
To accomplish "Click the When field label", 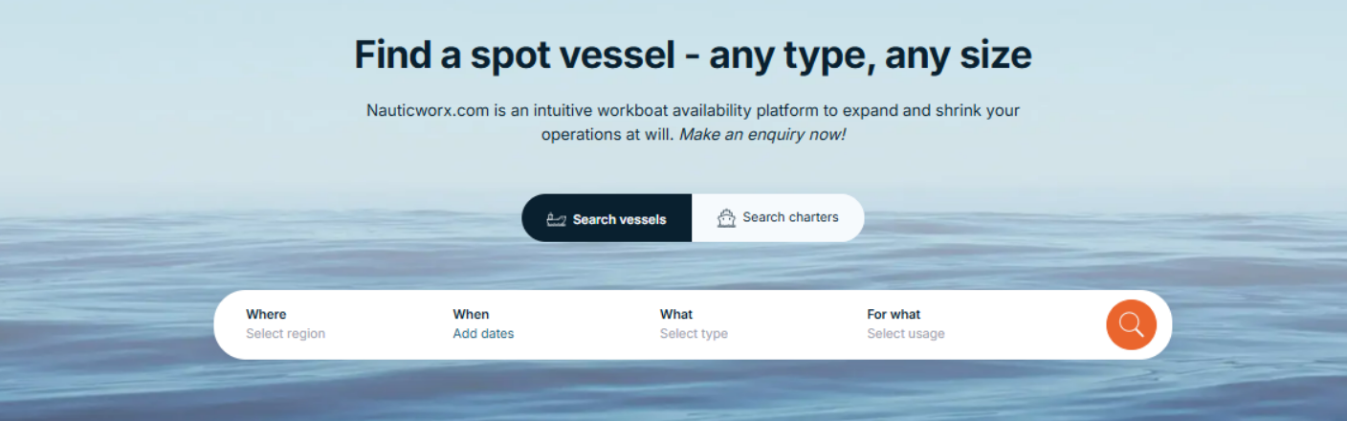I will pos(471,314).
